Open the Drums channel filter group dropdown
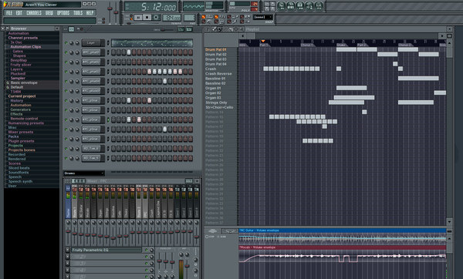Viewport: 463px width, 279px height. [84, 173]
